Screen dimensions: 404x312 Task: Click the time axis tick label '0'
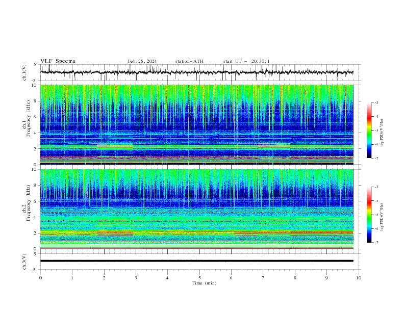[40, 278]
